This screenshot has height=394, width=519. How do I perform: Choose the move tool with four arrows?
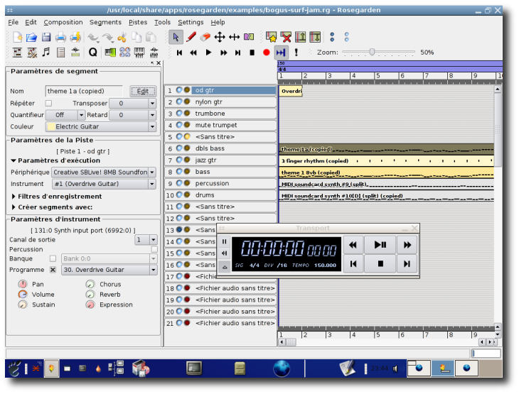(220, 37)
